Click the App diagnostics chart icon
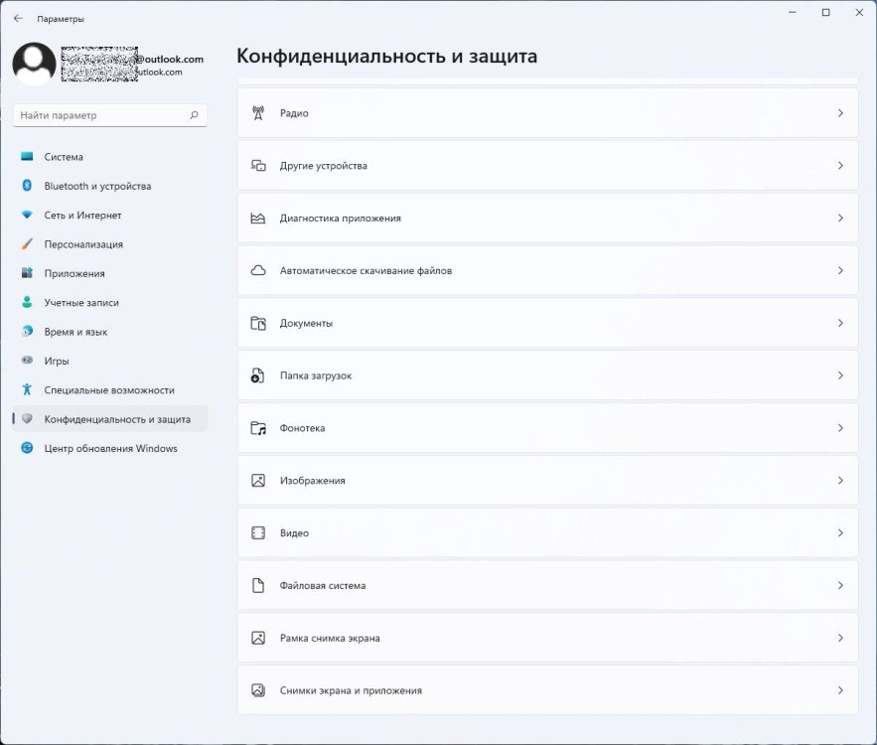Viewport: 877px width, 745px height. pos(258,219)
